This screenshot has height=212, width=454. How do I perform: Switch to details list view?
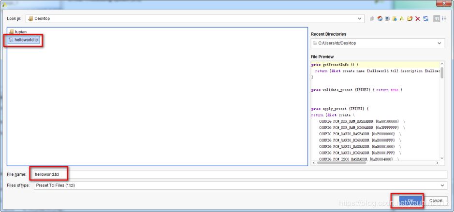(x=444, y=18)
